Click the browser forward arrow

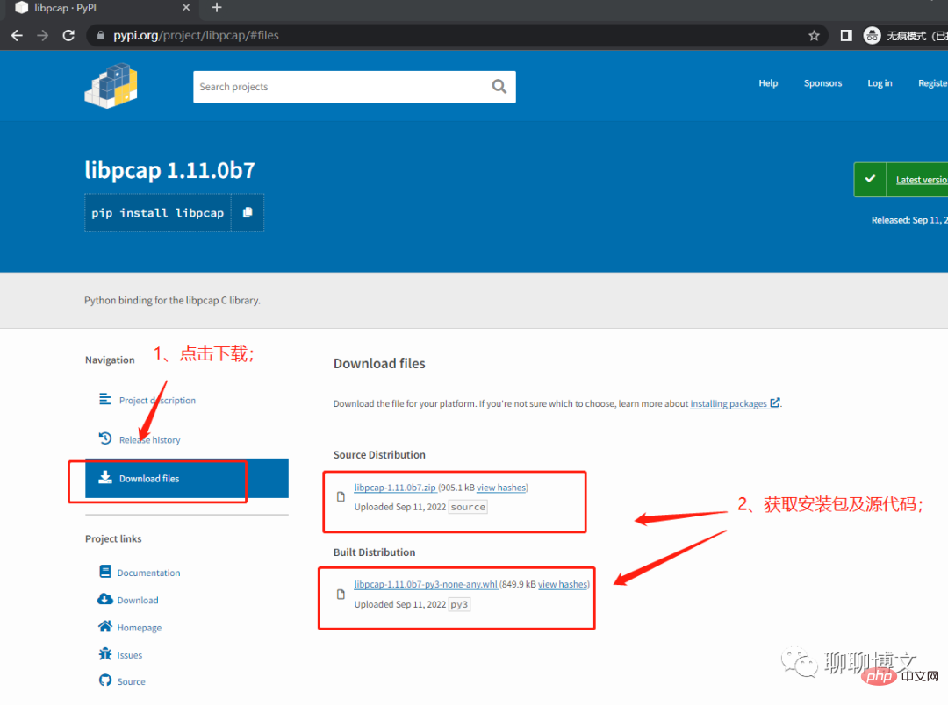(42, 36)
